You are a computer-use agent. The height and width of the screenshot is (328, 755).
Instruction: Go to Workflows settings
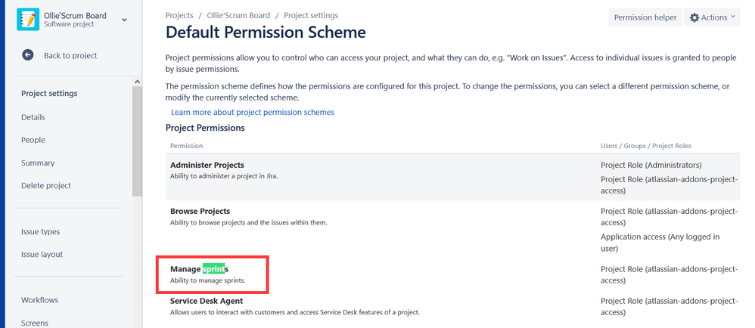[40, 300]
